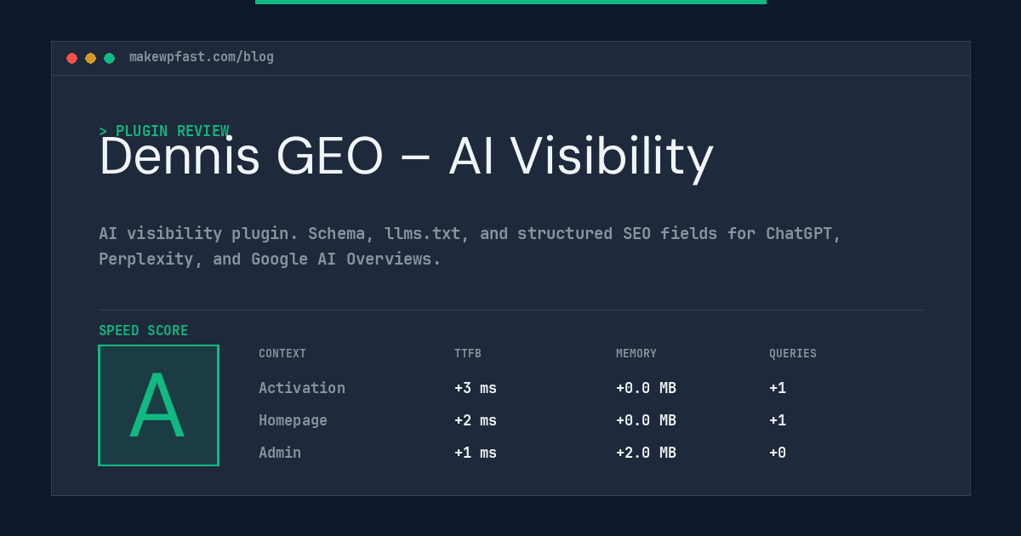Viewport: 1021px width, 536px height.
Task: Select the Admin row label
Action: point(280,453)
